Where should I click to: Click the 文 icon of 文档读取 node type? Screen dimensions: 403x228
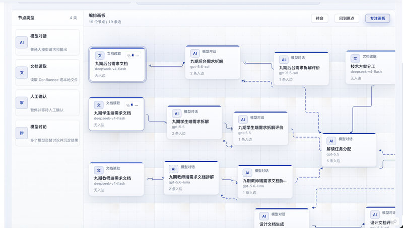(x=22, y=72)
